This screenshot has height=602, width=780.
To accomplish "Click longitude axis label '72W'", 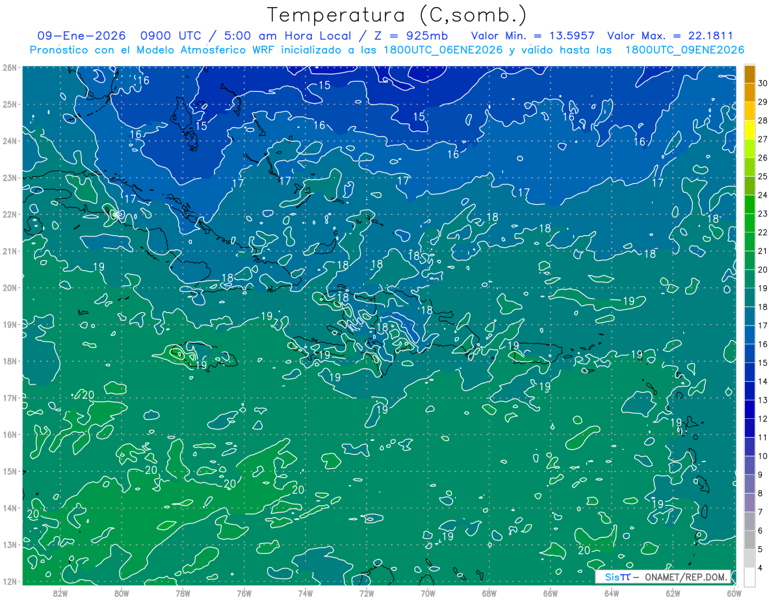I will coord(367,594).
